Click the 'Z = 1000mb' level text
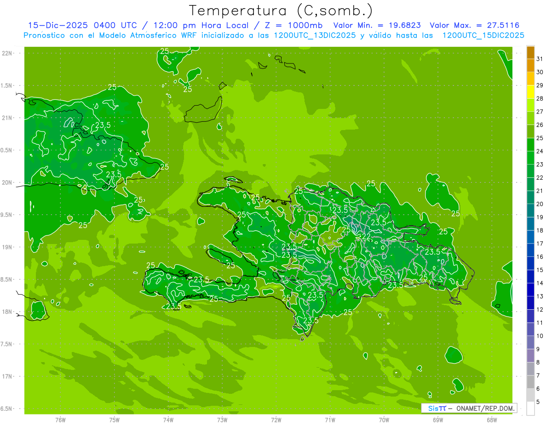This screenshot has width=552, height=426. tap(293, 25)
